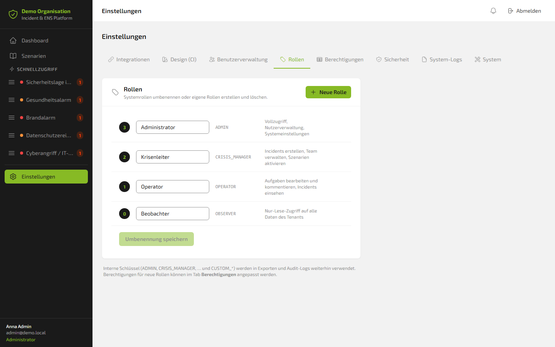Click the count badge on Brandalarm
The height and width of the screenshot is (347, 555).
(x=80, y=118)
